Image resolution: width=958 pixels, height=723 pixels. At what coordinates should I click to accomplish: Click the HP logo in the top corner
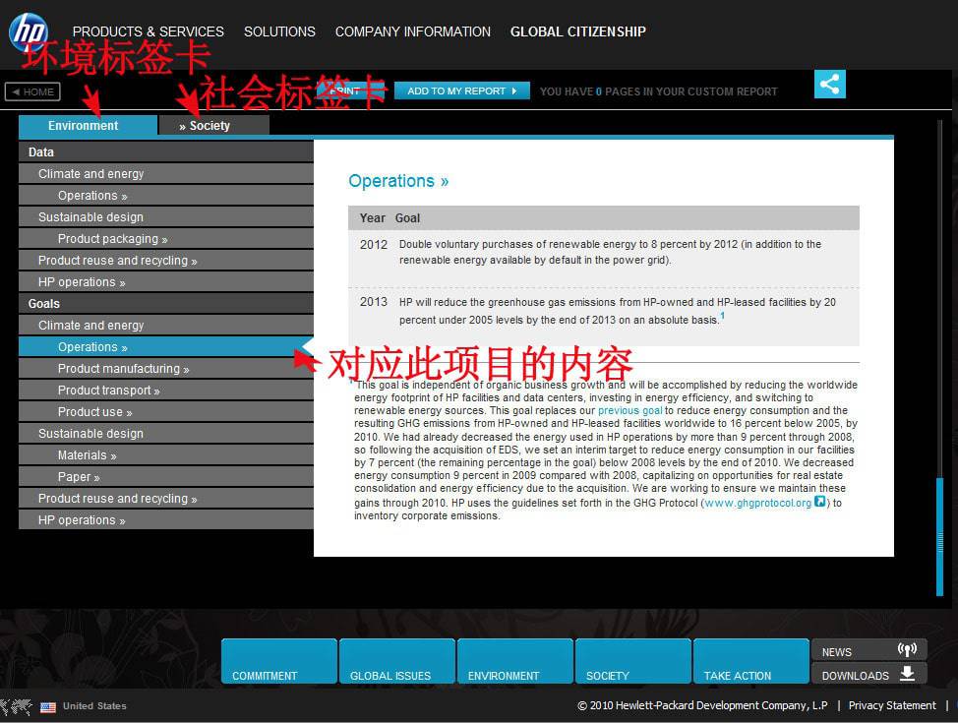click(28, 30)
